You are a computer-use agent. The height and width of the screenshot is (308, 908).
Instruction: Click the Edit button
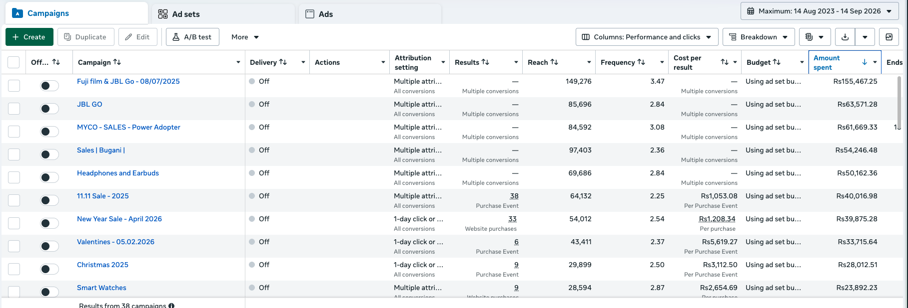[x=137, y=37]
